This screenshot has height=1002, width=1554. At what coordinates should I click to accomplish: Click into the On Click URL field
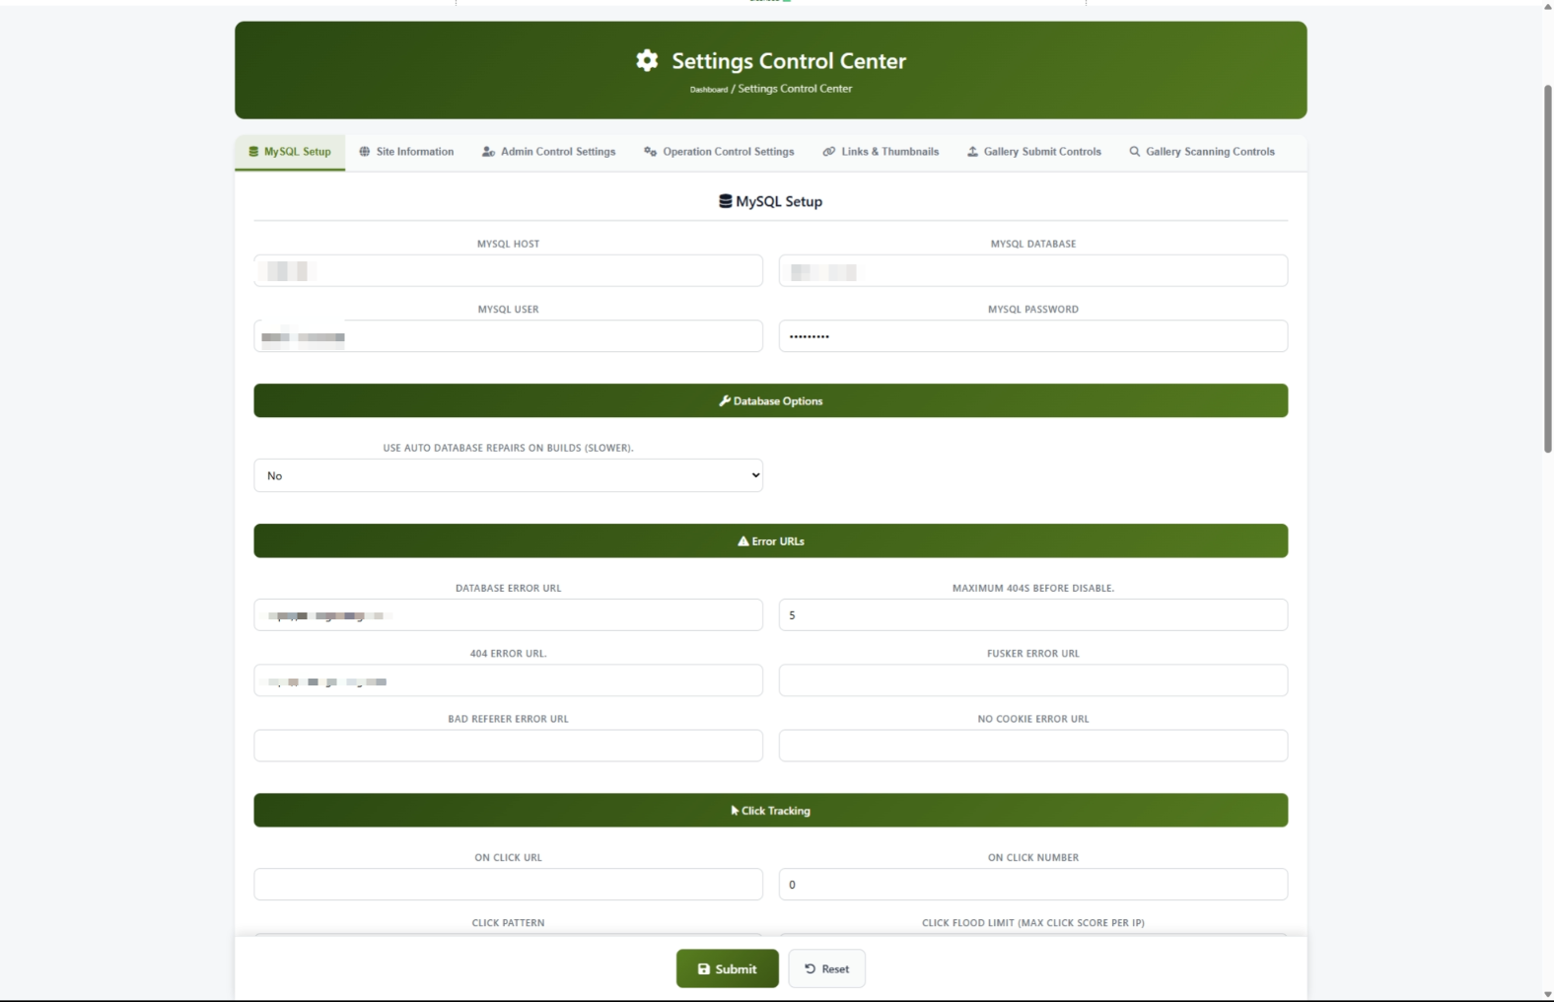(508, 885)
